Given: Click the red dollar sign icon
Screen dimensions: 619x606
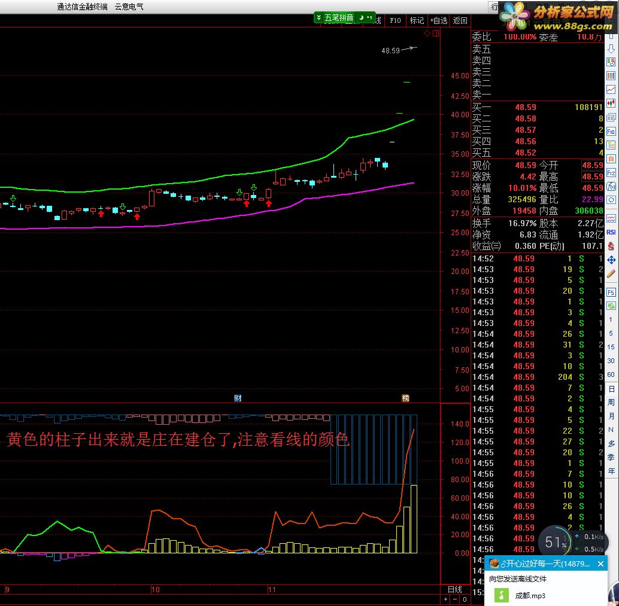Looking at the screenshot, I should click(611, 246).
